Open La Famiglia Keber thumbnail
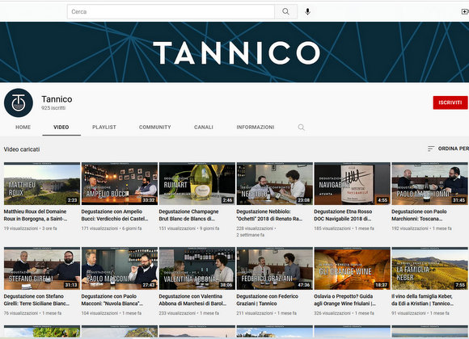 pos(430,269)
